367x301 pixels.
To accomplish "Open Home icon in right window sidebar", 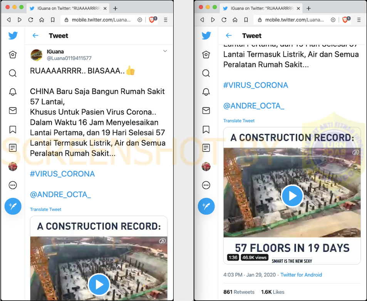I will pyautogui.click(x=206, y=55).
